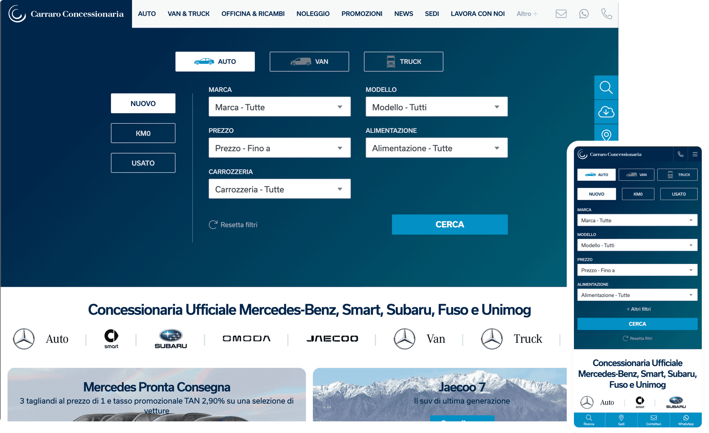Tap Contattaci icon in mobile bottom bar

click(654, 420)
